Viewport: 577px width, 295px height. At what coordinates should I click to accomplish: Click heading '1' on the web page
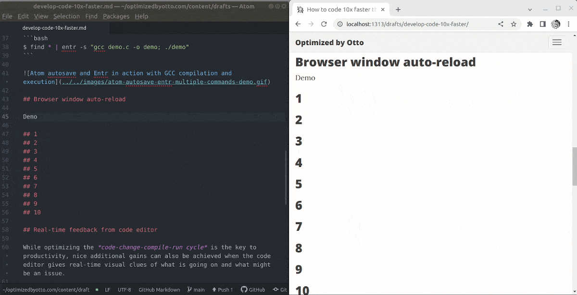(x=299, y=99)
